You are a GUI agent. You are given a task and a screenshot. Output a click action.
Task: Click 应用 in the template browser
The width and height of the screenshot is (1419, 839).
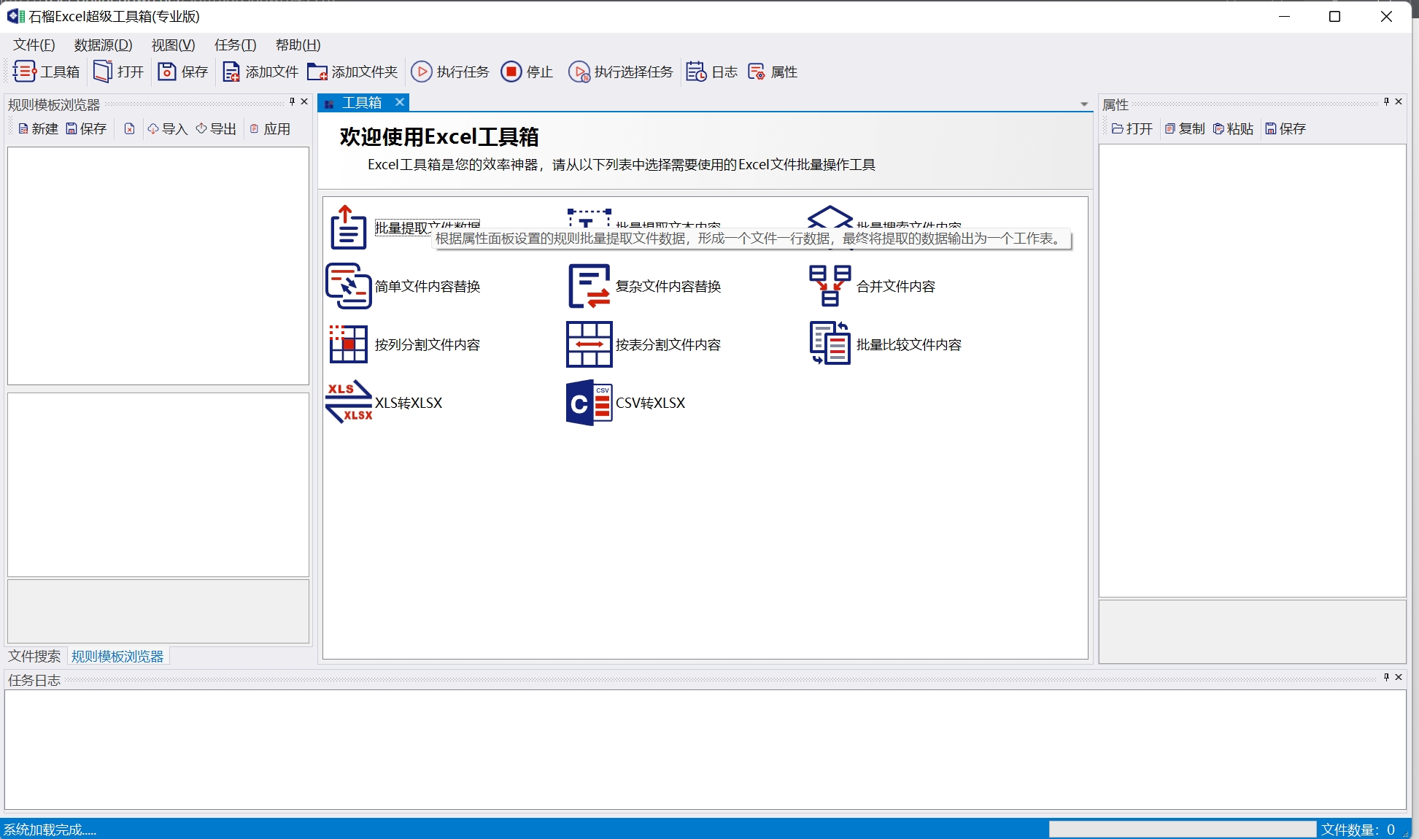click(x=270, y=129)
